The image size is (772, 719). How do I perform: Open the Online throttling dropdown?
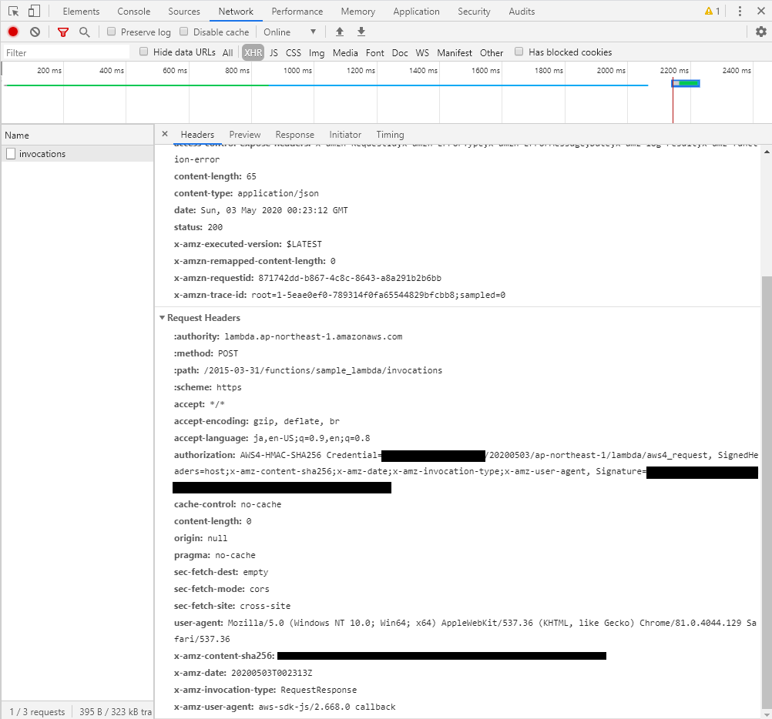[x=290, y=32]
